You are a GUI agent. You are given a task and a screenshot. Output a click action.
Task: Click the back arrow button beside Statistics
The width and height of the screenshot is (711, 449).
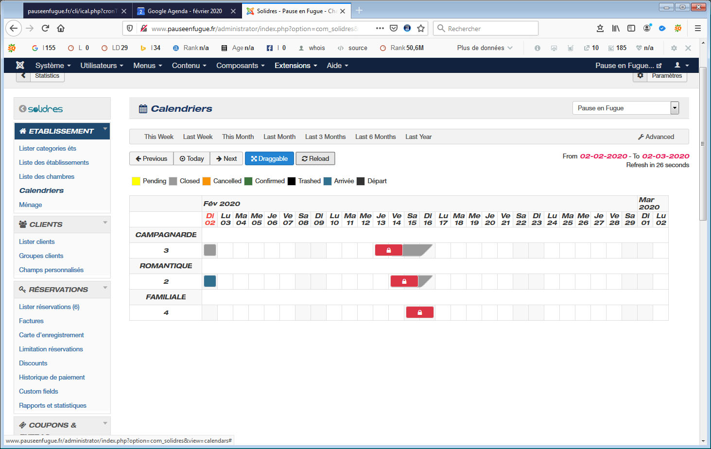23,76
